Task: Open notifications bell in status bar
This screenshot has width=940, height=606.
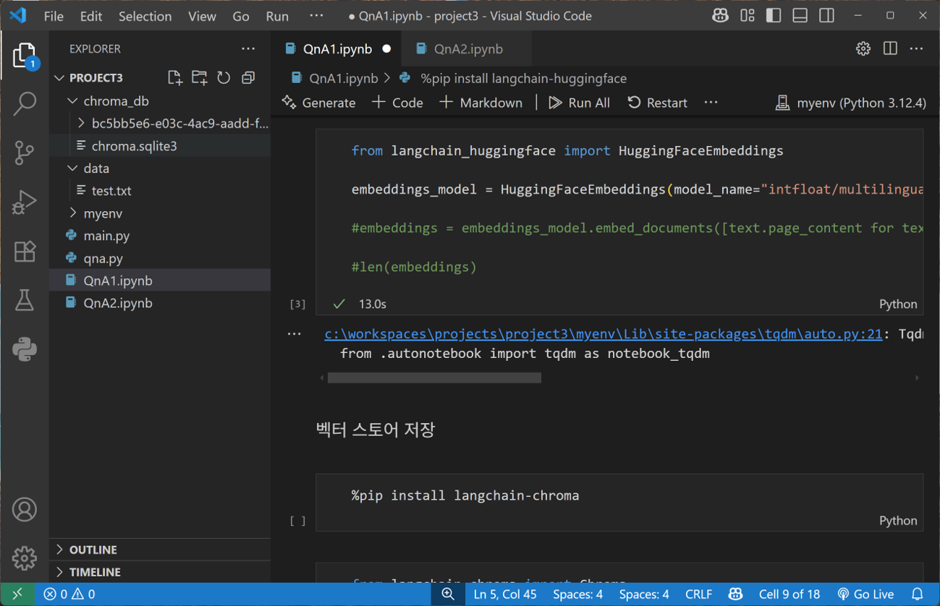Action: click(918, 594)
